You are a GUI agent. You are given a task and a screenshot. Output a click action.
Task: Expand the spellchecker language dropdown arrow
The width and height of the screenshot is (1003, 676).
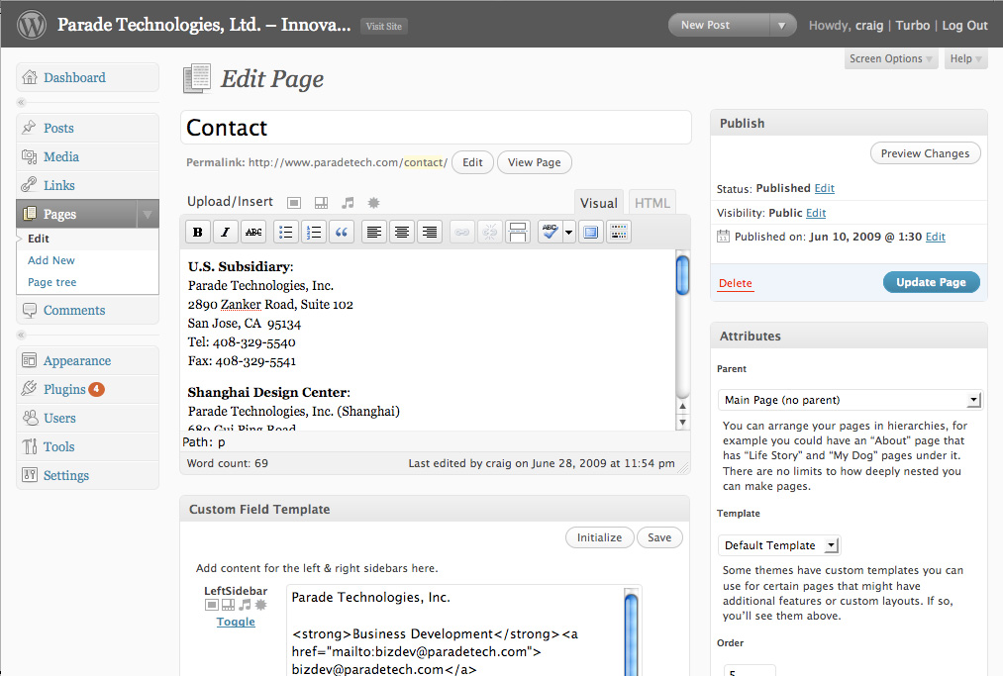pos(568,233)
